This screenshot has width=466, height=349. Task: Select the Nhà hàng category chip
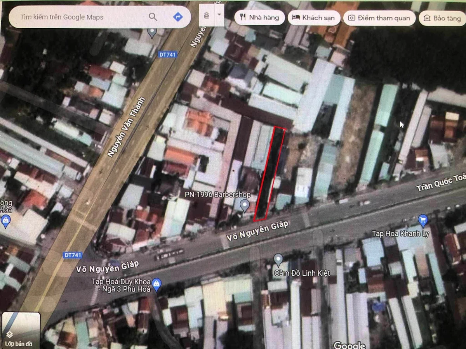pyautogui.click(x=260, y=17)
